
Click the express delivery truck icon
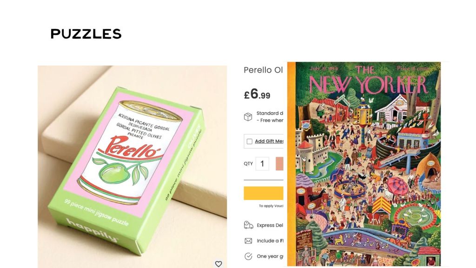(x=248, y=225)
